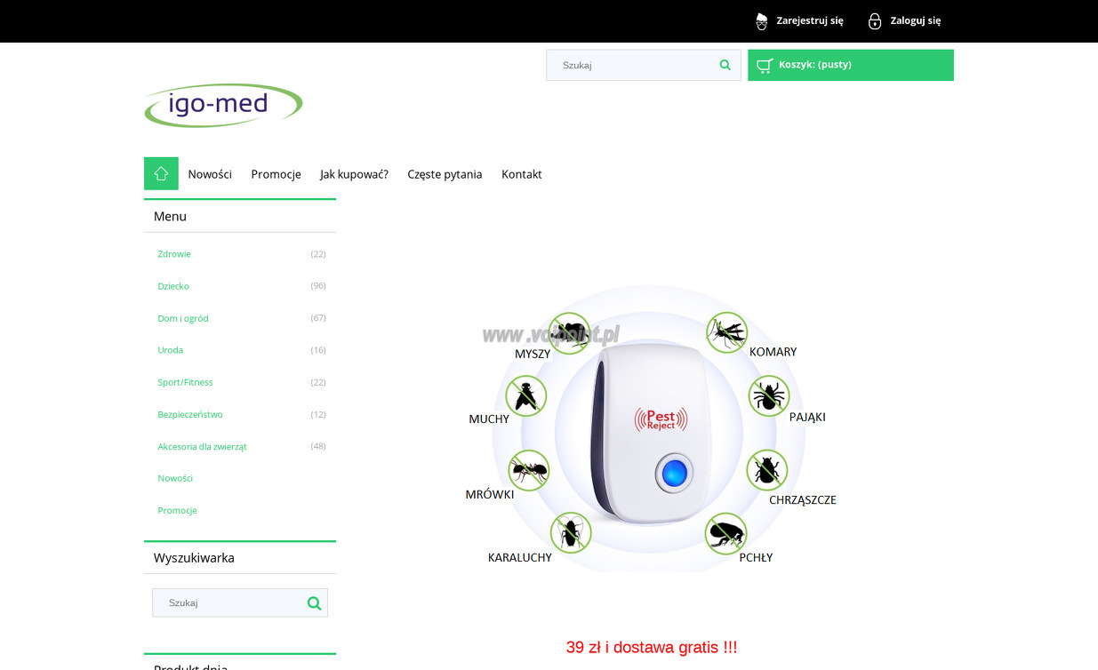This screenshot has height=670, width=1098.
Task: Select Akcesoria dla zwierząt category
Action: click(x=202, y=446)
